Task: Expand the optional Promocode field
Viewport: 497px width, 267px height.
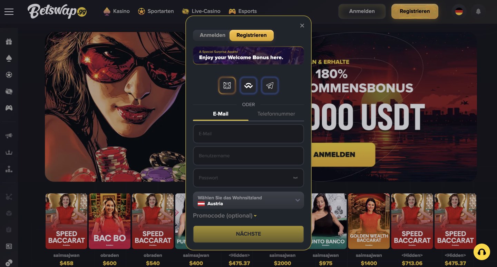Action: [x=225, y=216]
